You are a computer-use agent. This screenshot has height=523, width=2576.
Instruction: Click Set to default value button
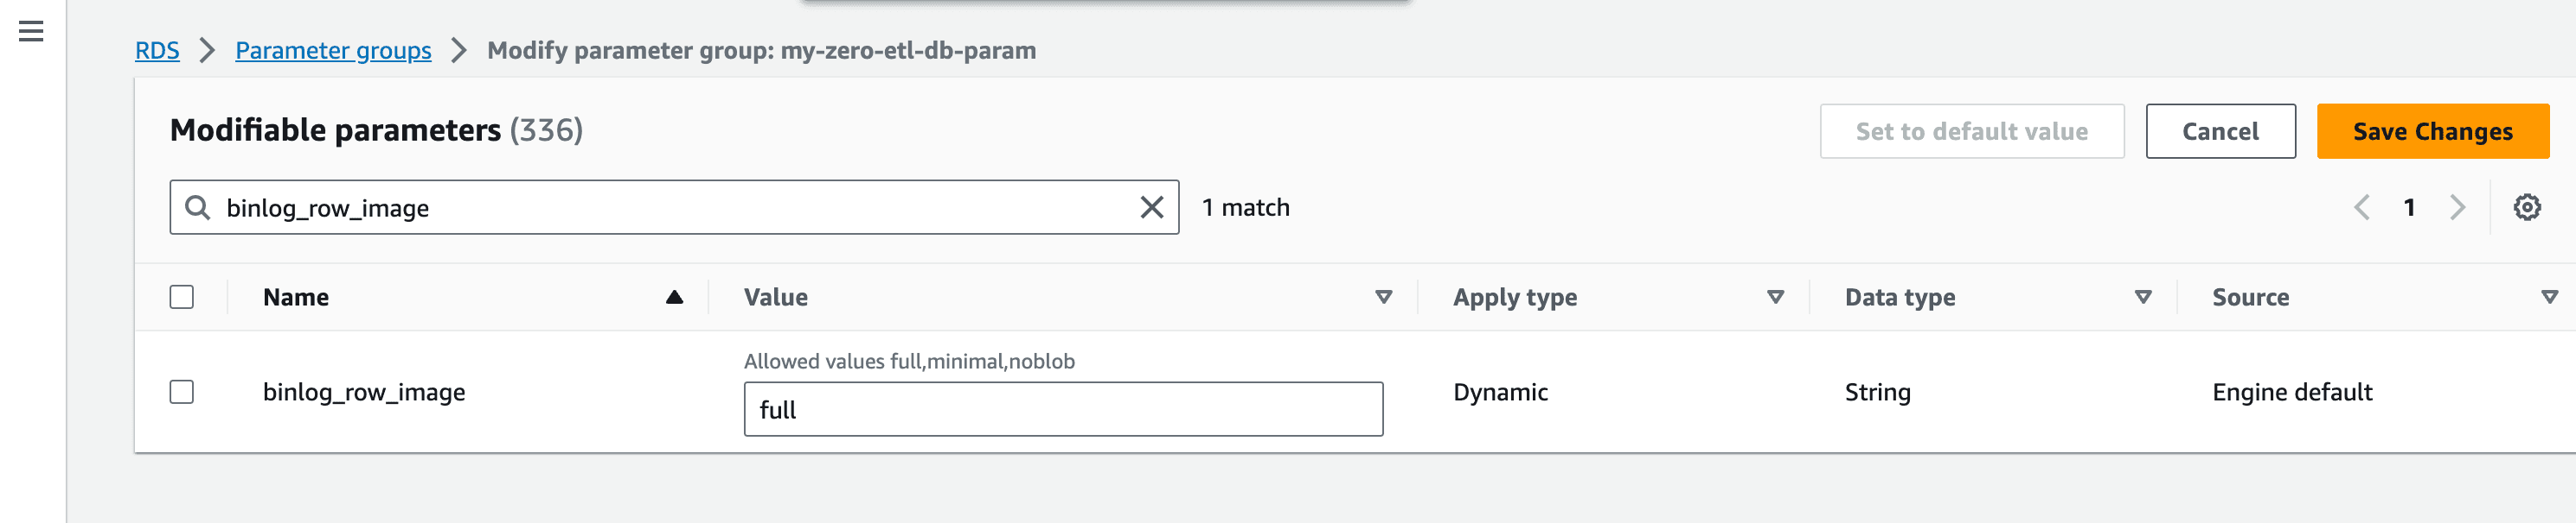(1971, 132)
